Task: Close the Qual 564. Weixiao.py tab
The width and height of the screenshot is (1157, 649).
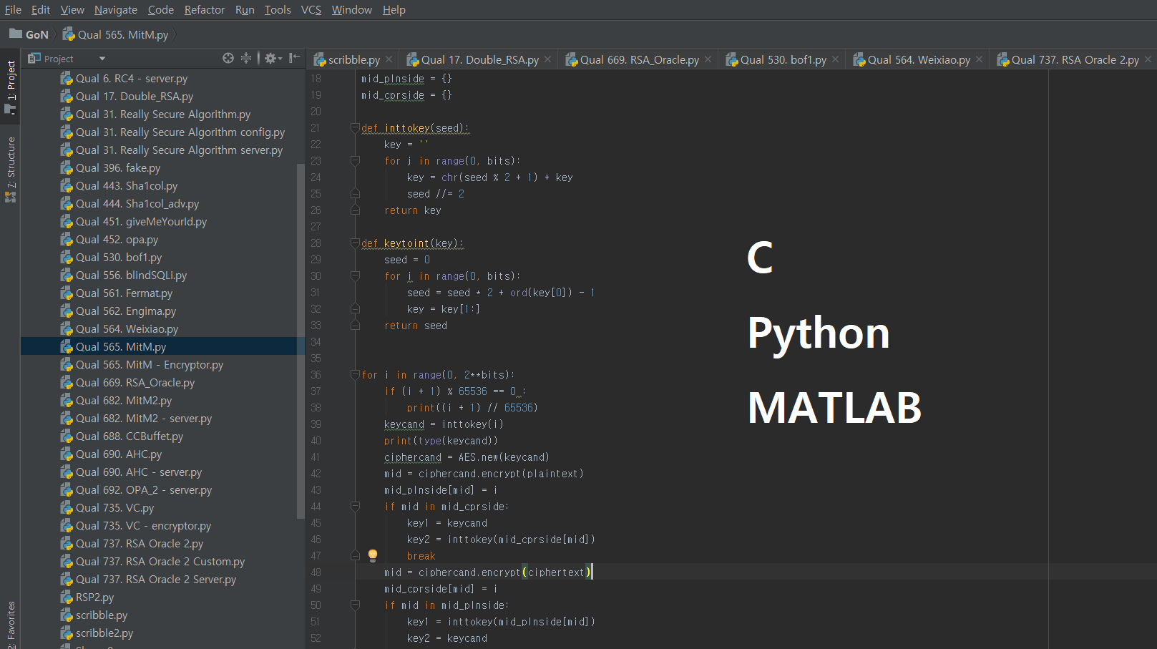Action: pyautogui.click(x=980, y=59)
